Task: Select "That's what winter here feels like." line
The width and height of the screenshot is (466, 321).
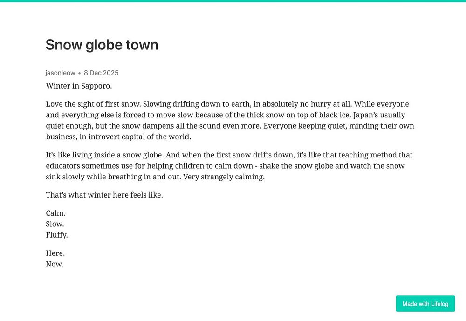Action: (x=104, y=195)
